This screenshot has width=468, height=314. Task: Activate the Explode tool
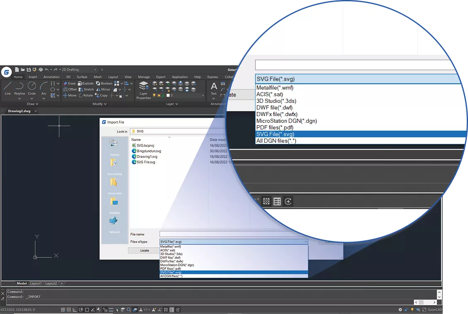pyautogui.click(x=85, y=83)
